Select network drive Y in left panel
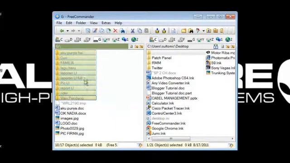This screenshot has width=290, height=163. click(x=106, y=39)
